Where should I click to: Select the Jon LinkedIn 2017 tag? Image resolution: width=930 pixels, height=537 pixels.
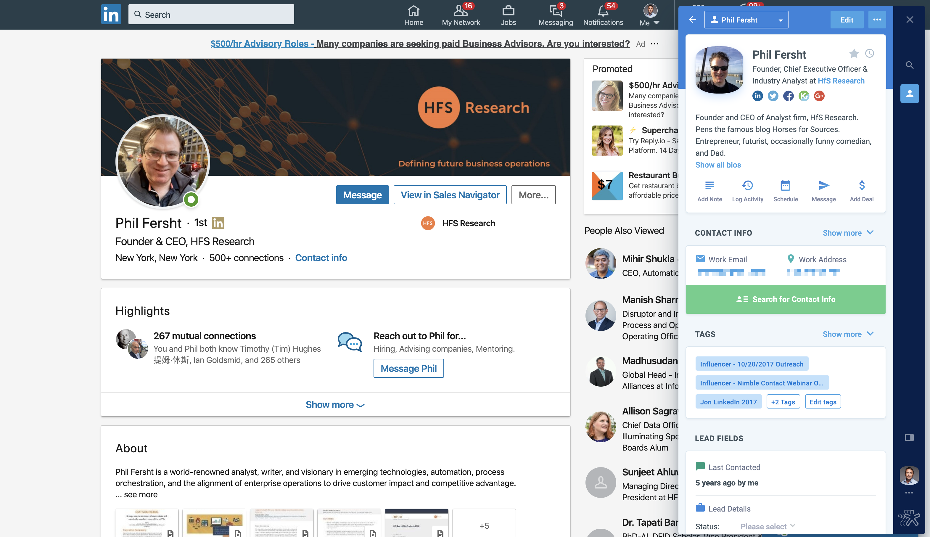coord(728,402)
